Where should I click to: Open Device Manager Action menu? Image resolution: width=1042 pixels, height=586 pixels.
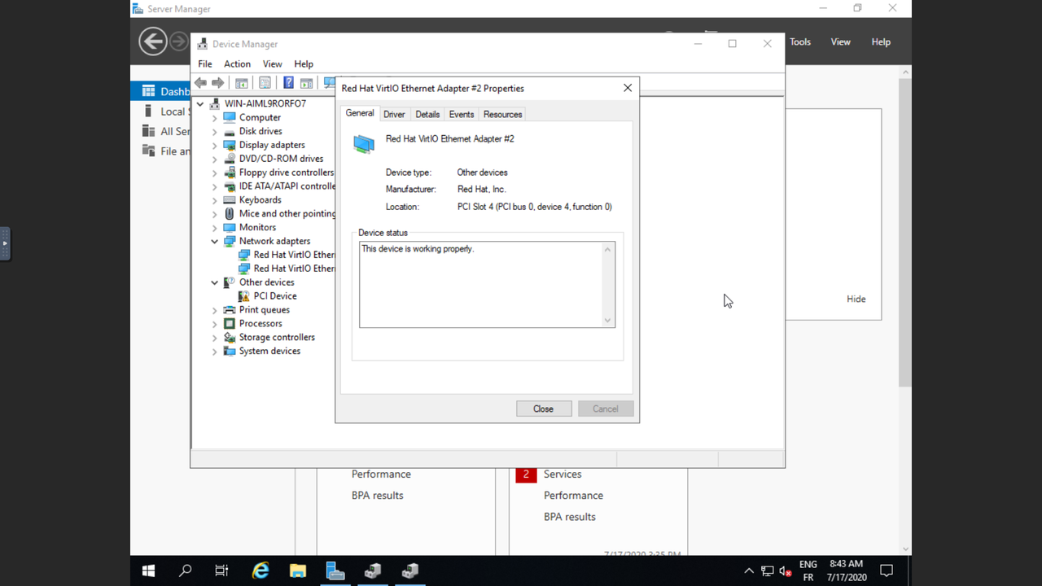237,64
